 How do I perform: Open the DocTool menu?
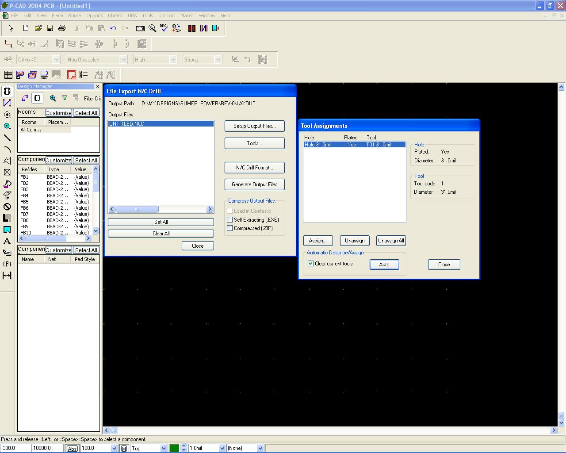[167, 15]
